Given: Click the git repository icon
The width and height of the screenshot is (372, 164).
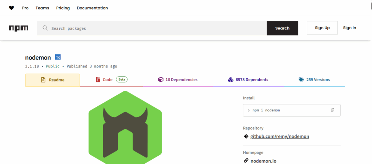Looking at the screenshot, I should (x=246, y=136).
